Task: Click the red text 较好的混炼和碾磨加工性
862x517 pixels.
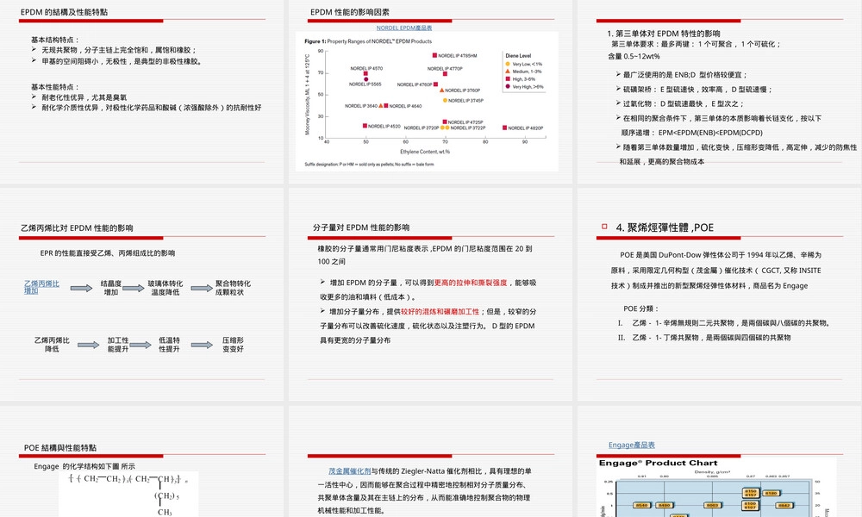Action: point(440,312)
